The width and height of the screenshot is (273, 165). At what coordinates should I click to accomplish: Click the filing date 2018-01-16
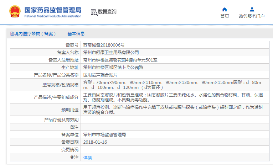click(95, 142)
